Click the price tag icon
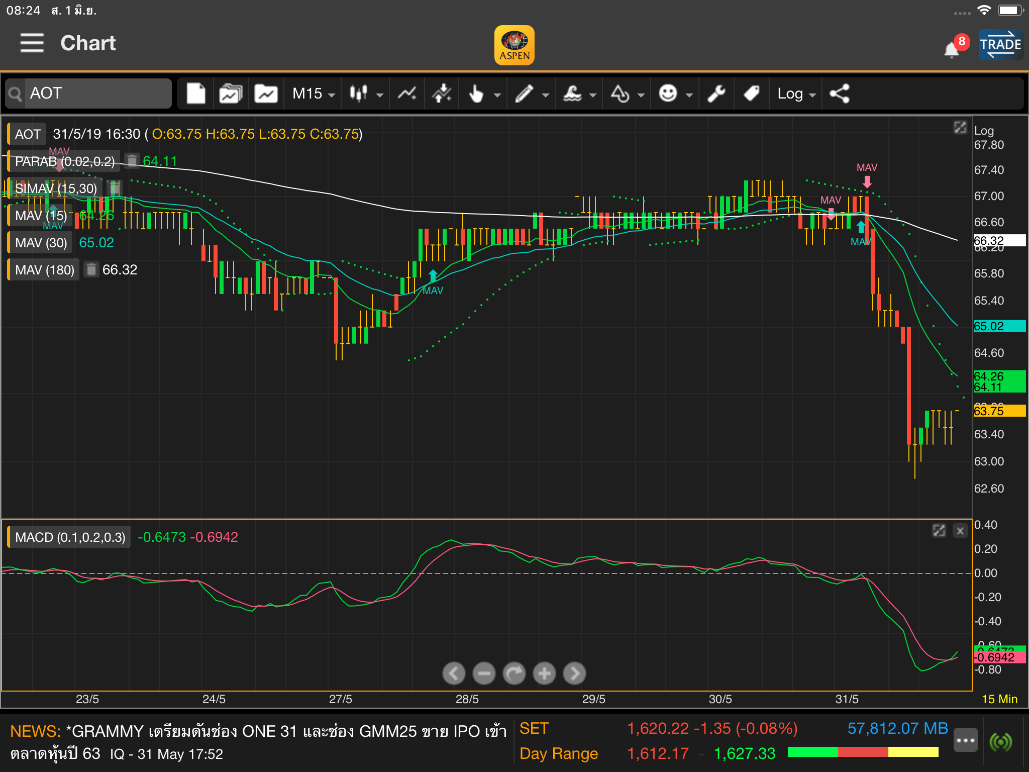Viewport: 1029px width, 772px height. click(x=751, y=93)
